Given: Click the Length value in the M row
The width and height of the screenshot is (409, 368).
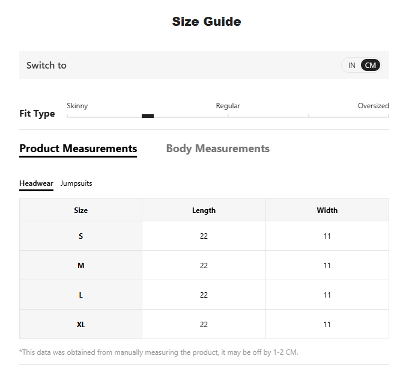Looking at the screenshot, I should [x=204, y=266].
